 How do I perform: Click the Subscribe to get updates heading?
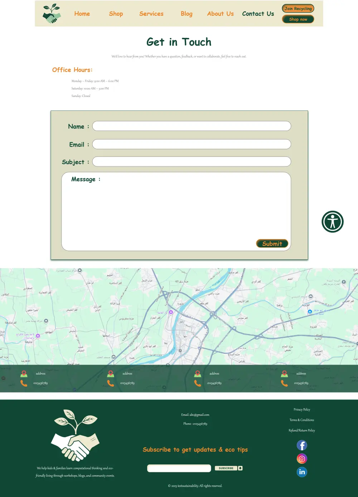195,449
